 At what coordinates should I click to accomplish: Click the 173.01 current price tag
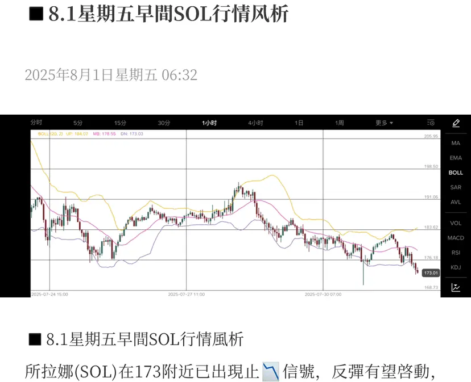pyautogui.click(x=431, y=273)
